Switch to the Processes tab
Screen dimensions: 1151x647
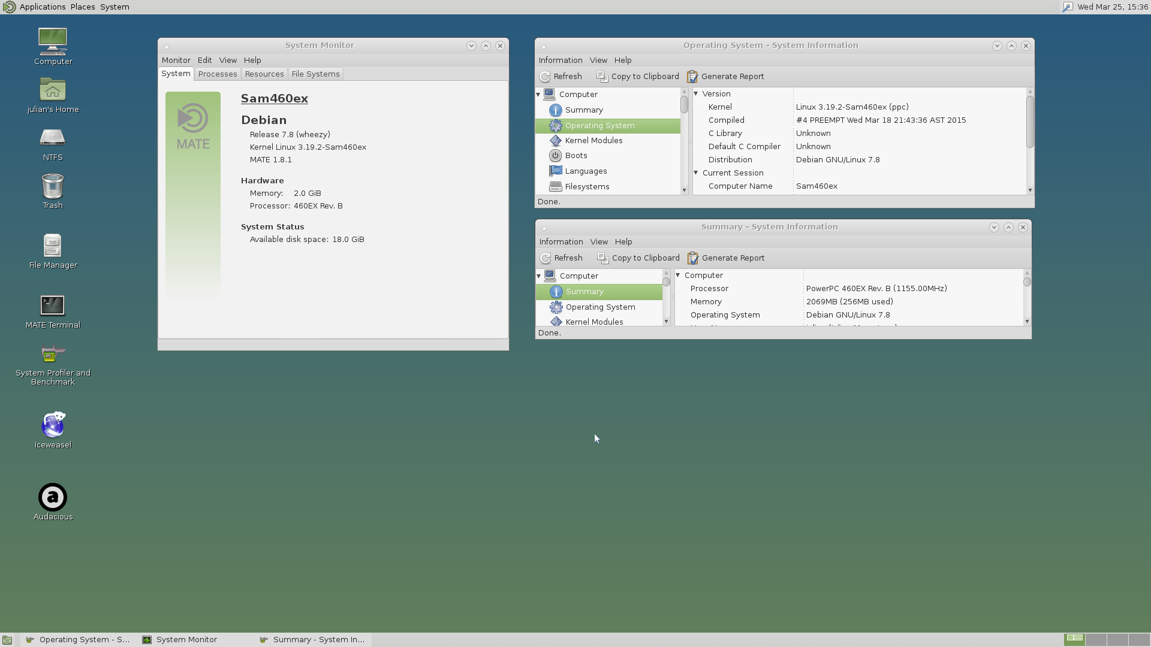pyautogui.click(x=218, y=74)
